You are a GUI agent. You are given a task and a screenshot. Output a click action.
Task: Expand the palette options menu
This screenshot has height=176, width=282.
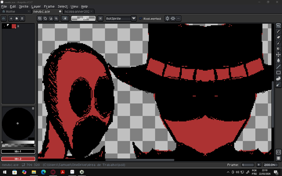[x=23, y=18]
